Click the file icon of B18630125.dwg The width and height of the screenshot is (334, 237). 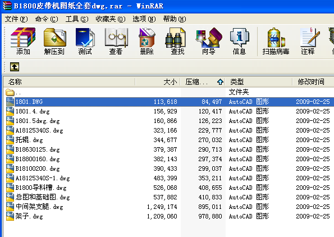tap(10, 149)
